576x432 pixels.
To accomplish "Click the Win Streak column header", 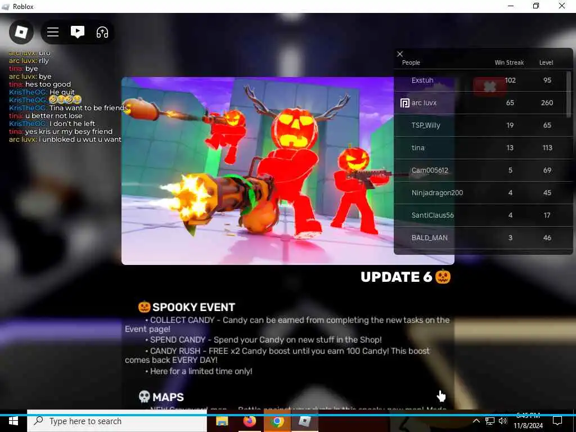I will pyautogui.click(x=509, y=62).
